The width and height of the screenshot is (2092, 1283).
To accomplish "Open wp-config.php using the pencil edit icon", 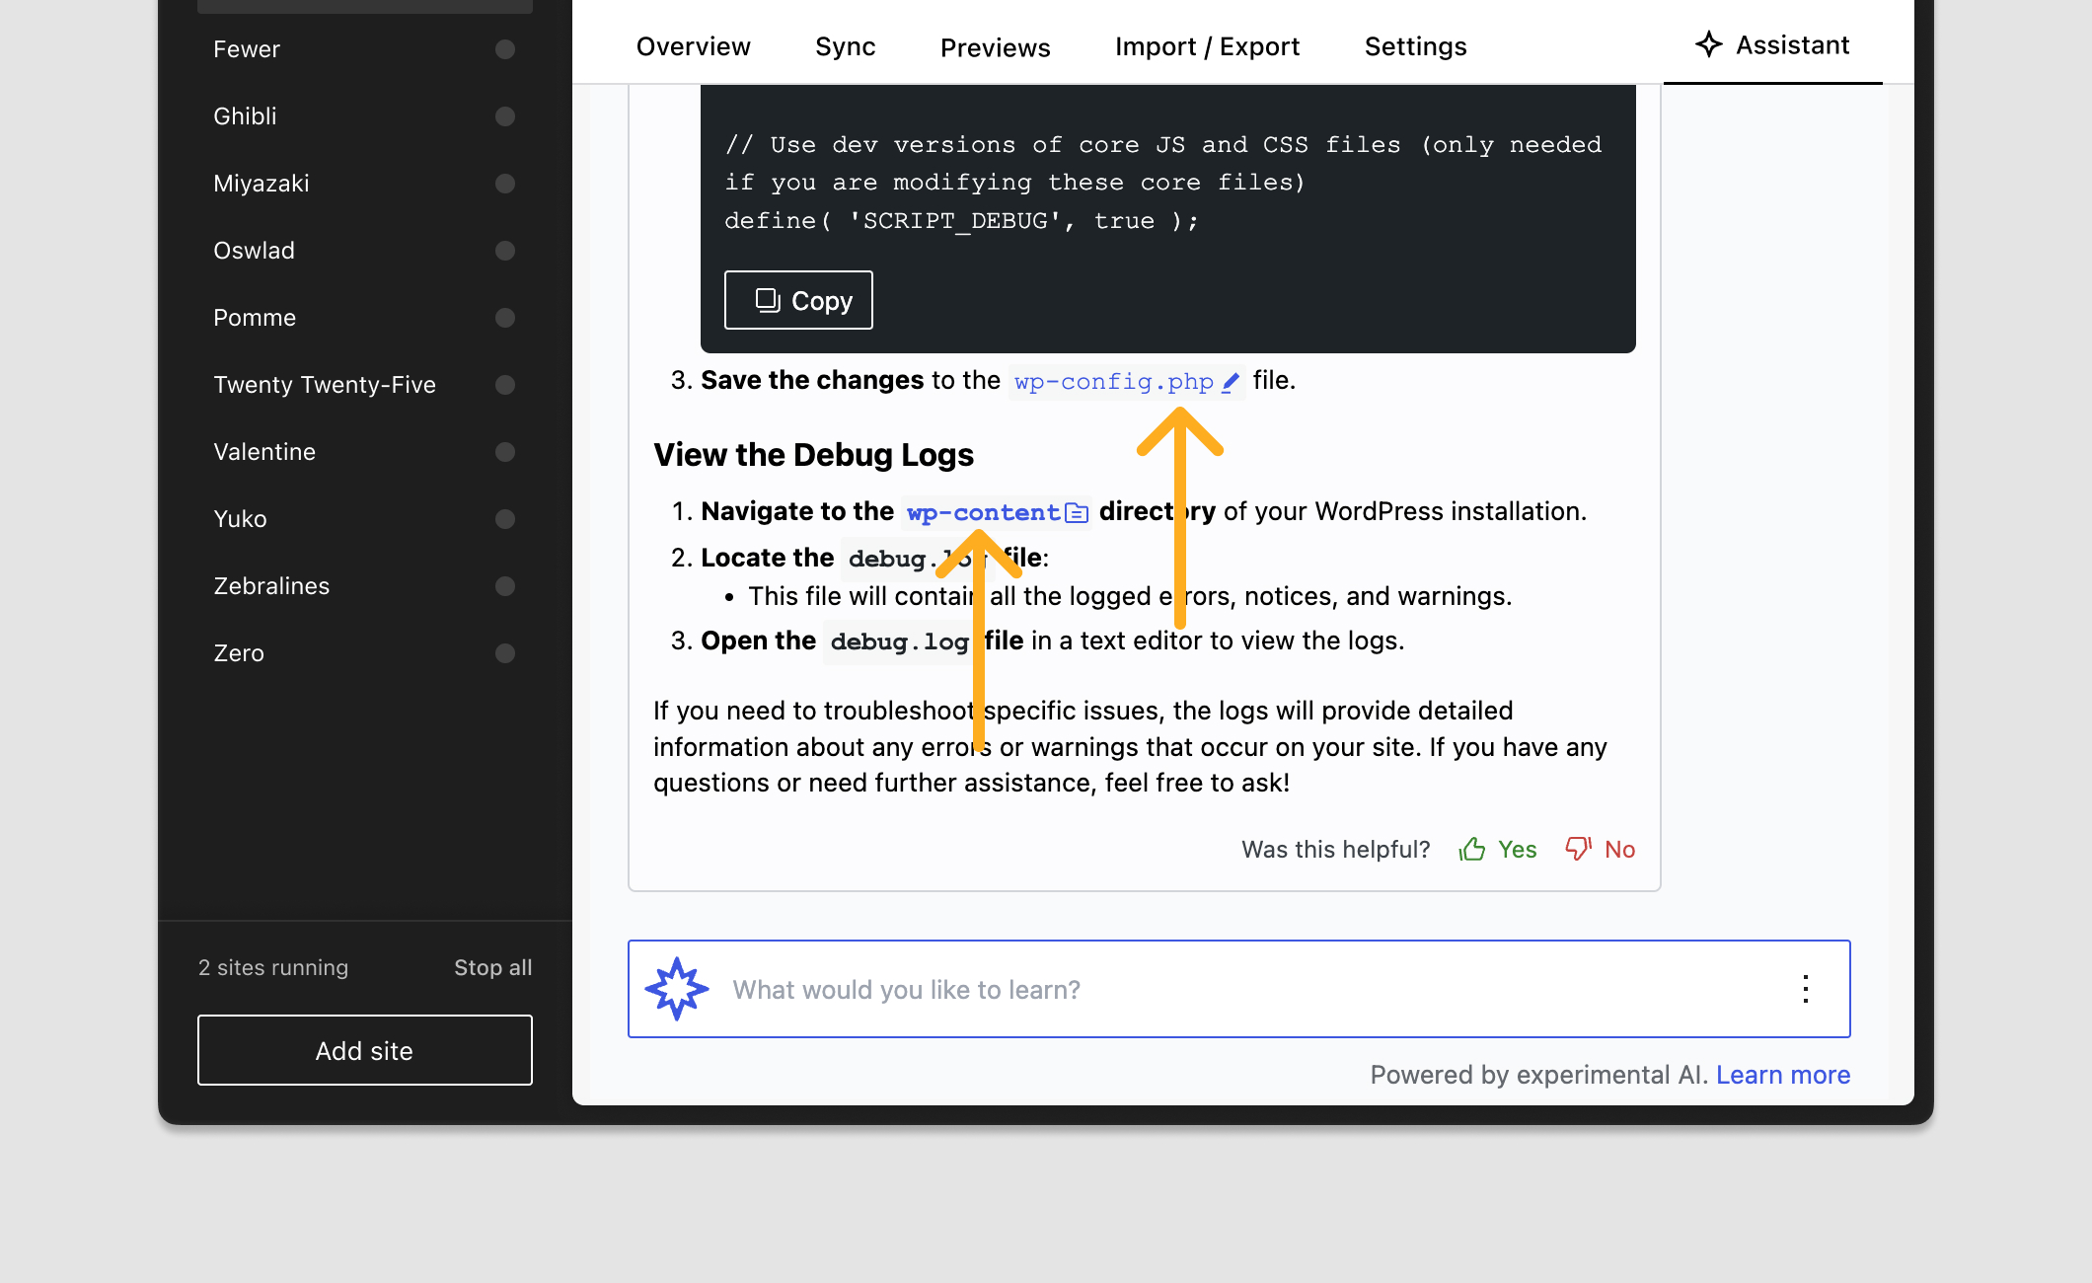I will coord(1232,380).
